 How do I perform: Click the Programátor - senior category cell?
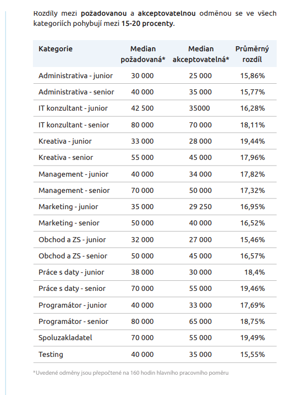point(73,321)
